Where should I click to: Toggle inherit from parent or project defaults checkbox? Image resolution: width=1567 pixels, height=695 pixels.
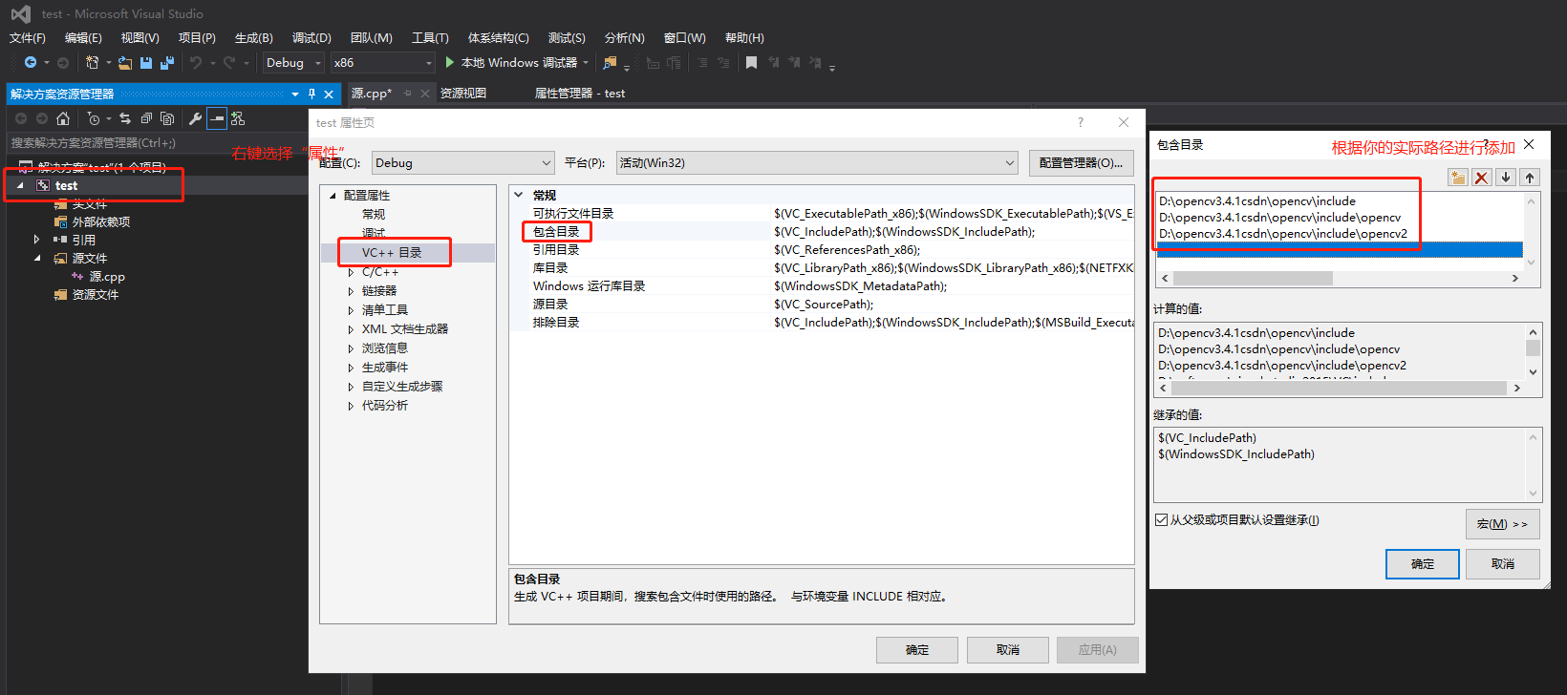[1162, 520]
